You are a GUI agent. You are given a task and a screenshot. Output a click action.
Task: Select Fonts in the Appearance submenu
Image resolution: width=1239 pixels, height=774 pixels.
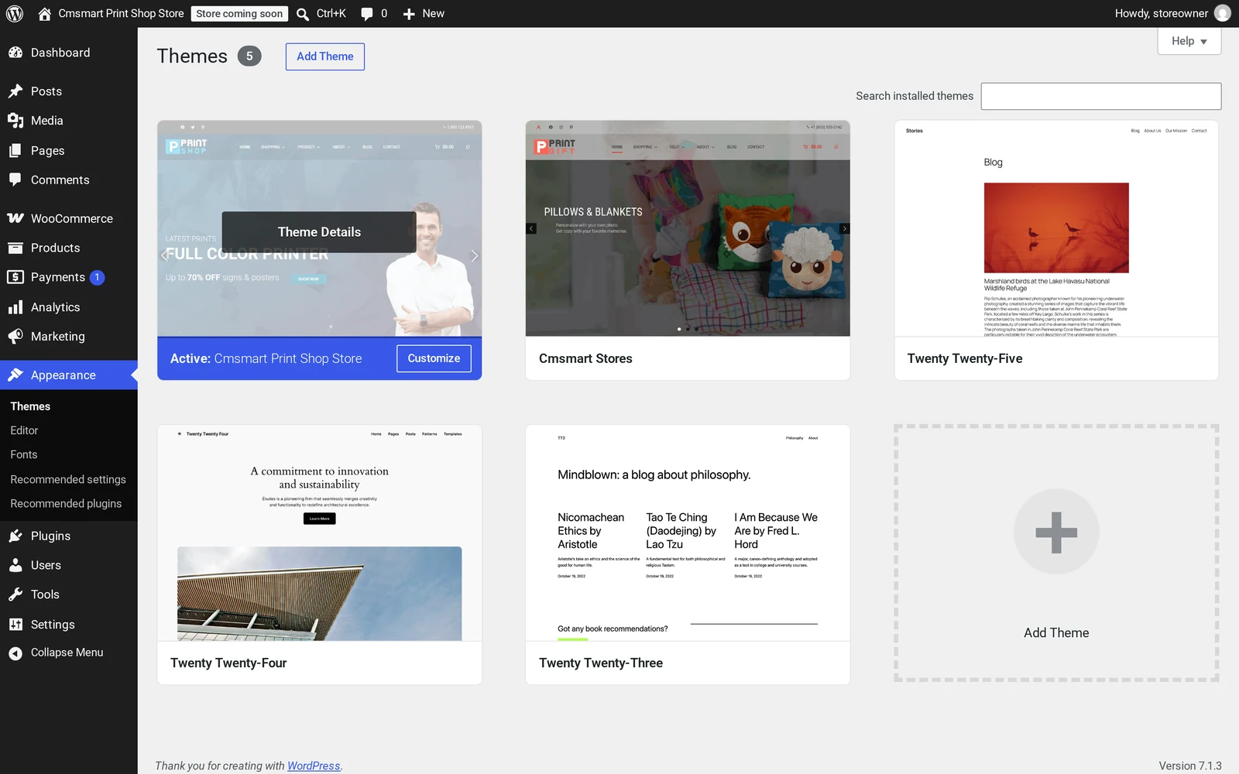coord(24,454)
